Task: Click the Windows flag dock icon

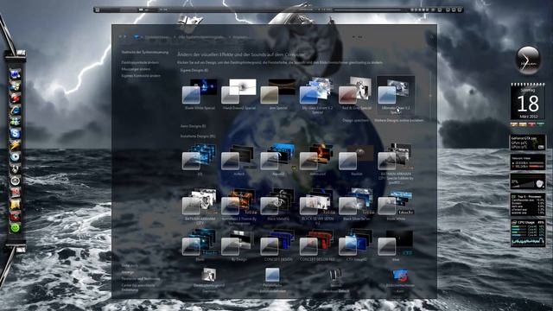Action: pos(16,86)
